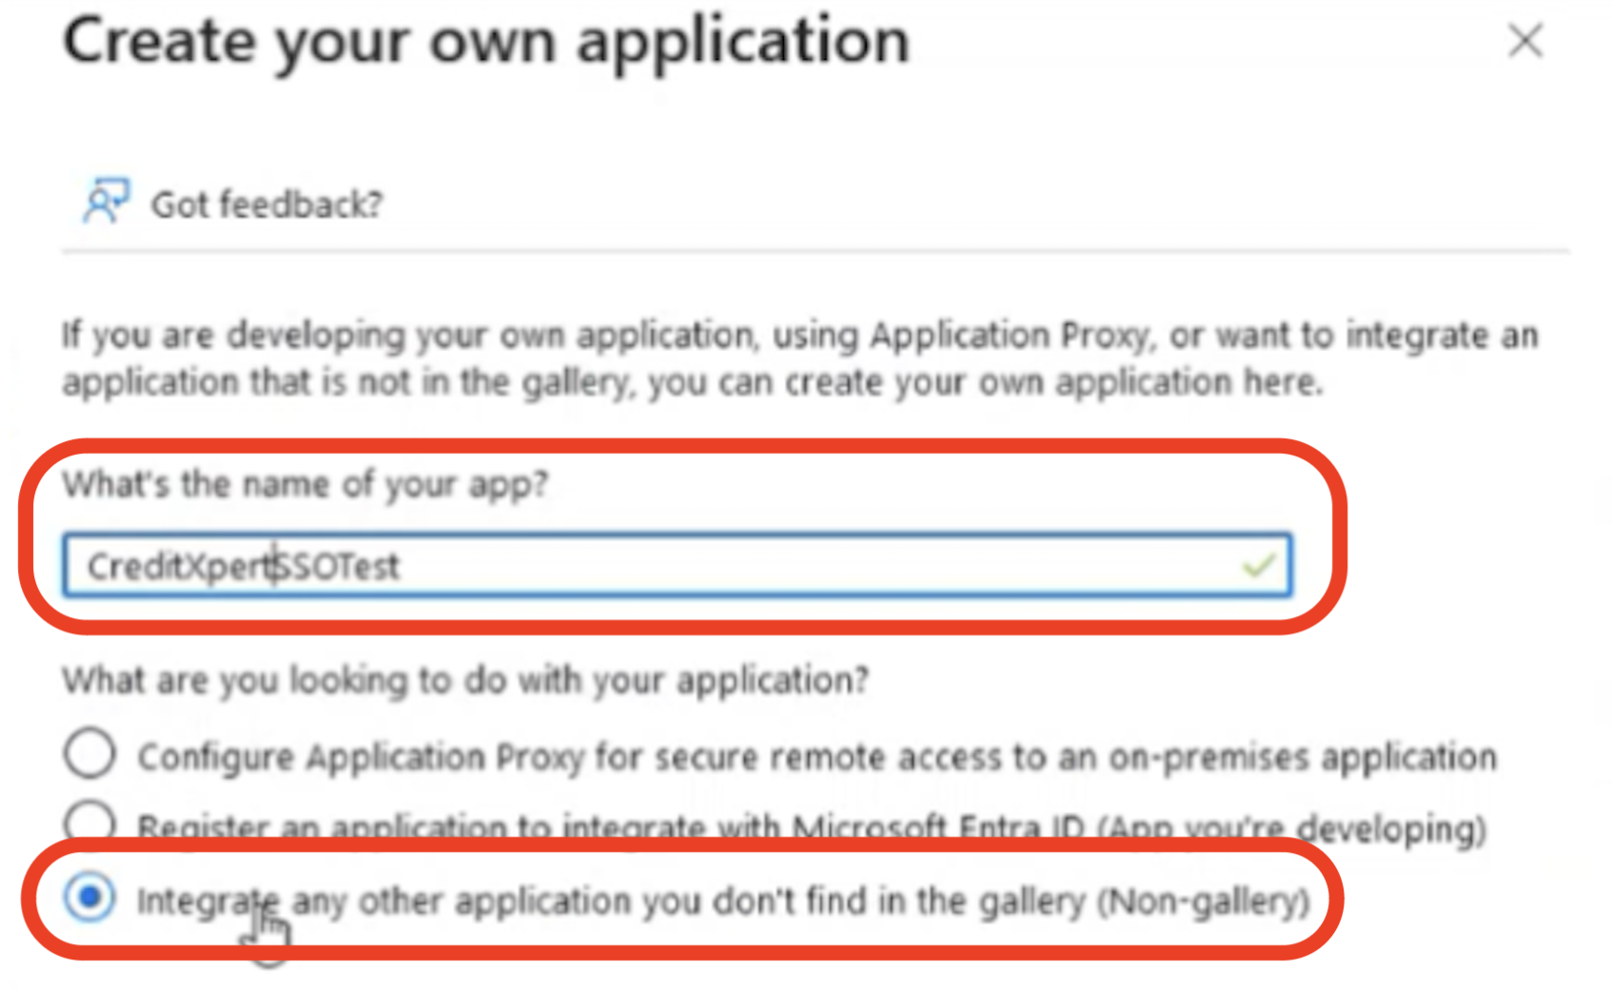This screenshot has height=989, width=1612.
Task: Click the Create your own application heading
Action: pyautogui.click(x=486, y=42)
